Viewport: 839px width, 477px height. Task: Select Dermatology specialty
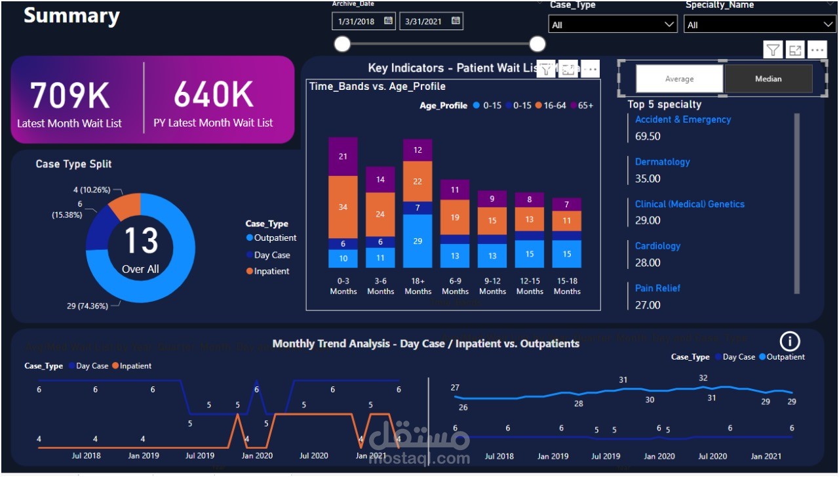point(662,161)
